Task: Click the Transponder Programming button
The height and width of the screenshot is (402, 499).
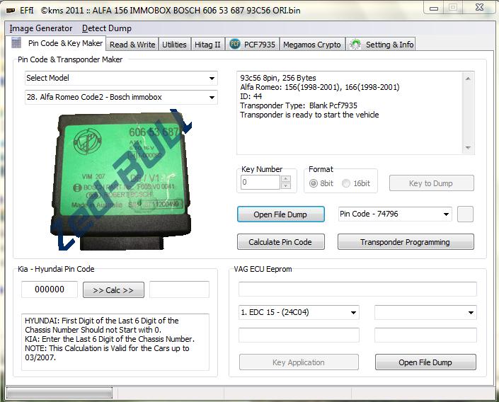Action: (406, 242)
